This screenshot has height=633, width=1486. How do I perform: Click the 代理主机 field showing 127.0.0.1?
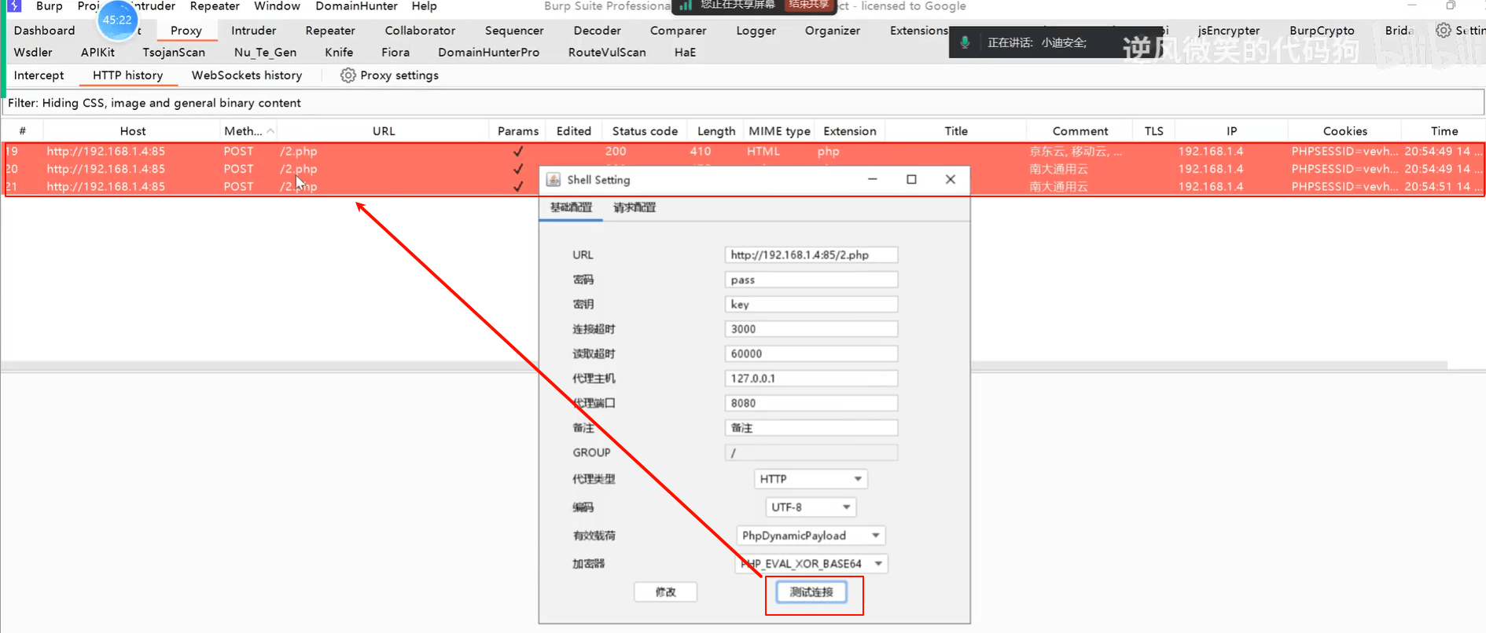point(811,379)
